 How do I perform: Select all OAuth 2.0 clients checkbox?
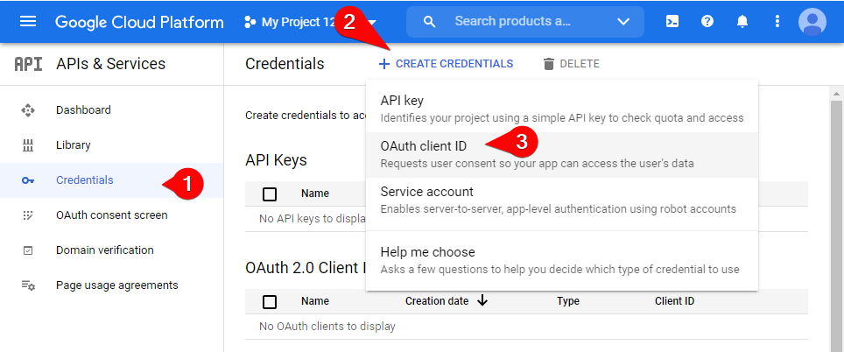tap(270, 301)
